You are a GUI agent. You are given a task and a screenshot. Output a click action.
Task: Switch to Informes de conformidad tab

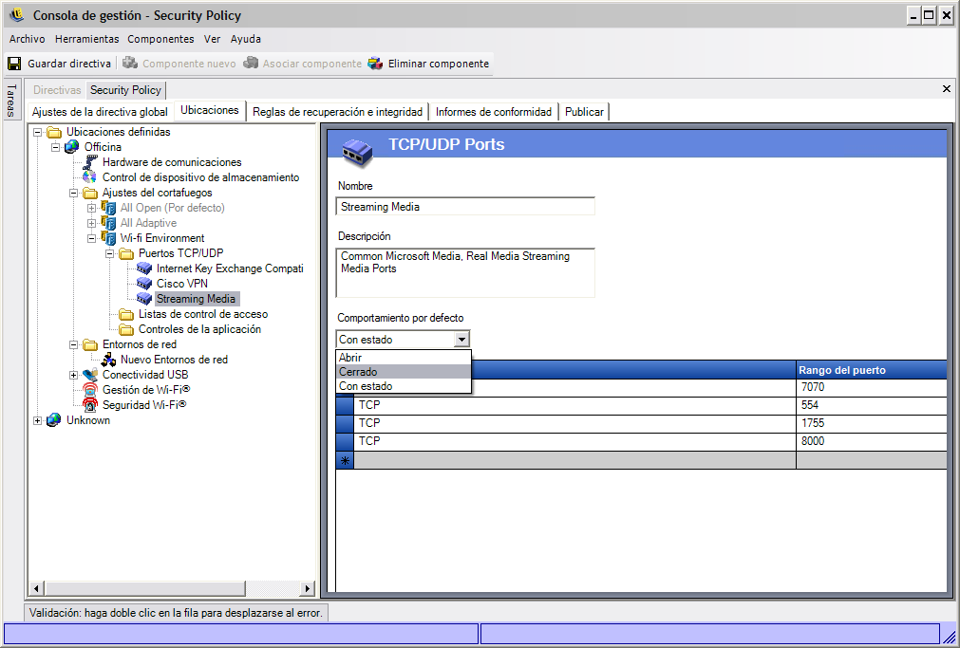click(x=493, y=112)
